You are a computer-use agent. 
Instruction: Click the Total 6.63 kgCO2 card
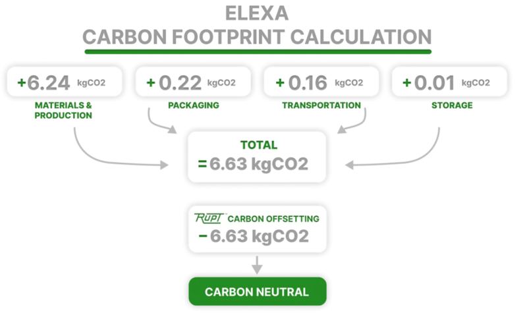pyautogui.click(x=257, y=156)
